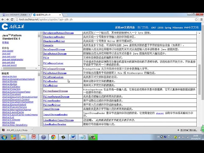The height and width of the screenshot is (153, 204).
Task: Open Word from the taskbar
Action: (73, 137)
